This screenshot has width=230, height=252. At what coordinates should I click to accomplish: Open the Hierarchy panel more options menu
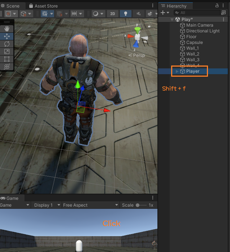coord(223,6)
